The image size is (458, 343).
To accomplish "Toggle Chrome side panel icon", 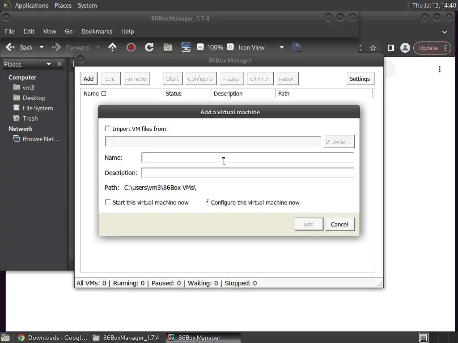I will click(x=390, y=48).
